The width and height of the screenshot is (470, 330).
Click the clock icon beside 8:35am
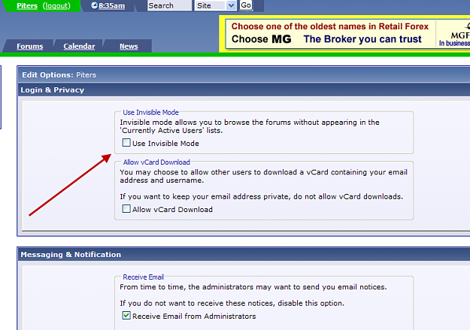tap(94, 5)
